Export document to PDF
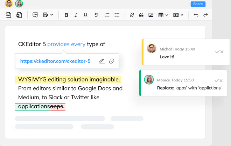This screenshot has height=146, width=231. 8,15
